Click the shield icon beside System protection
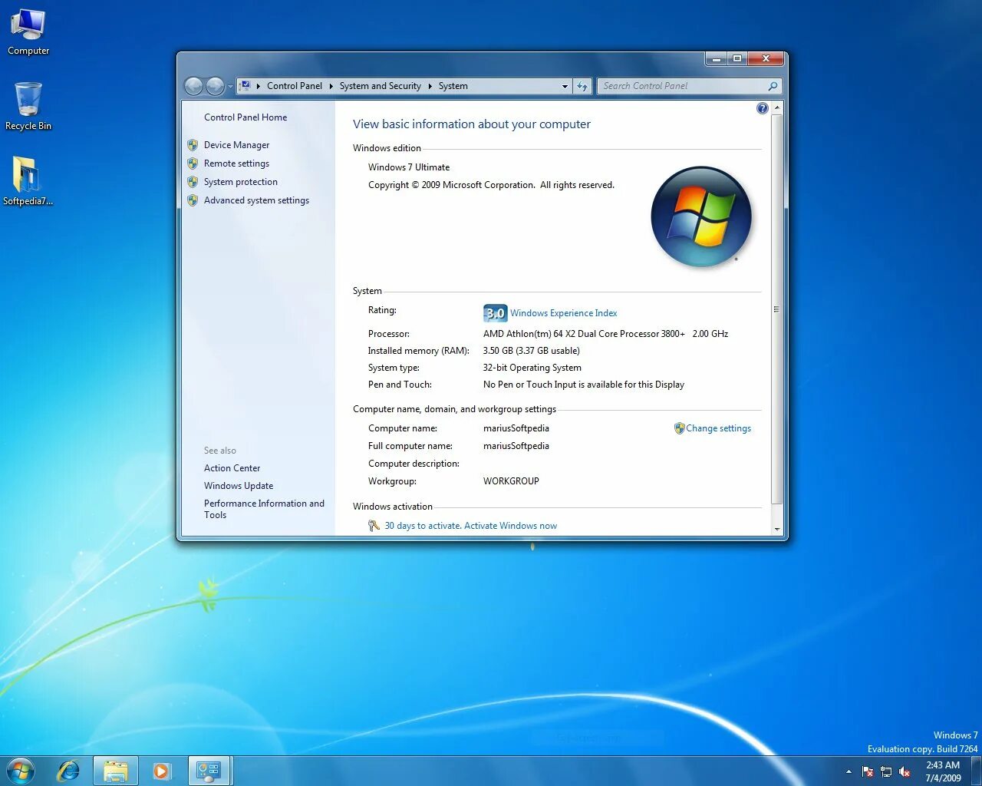982x786 pixels. coord(193,182)
